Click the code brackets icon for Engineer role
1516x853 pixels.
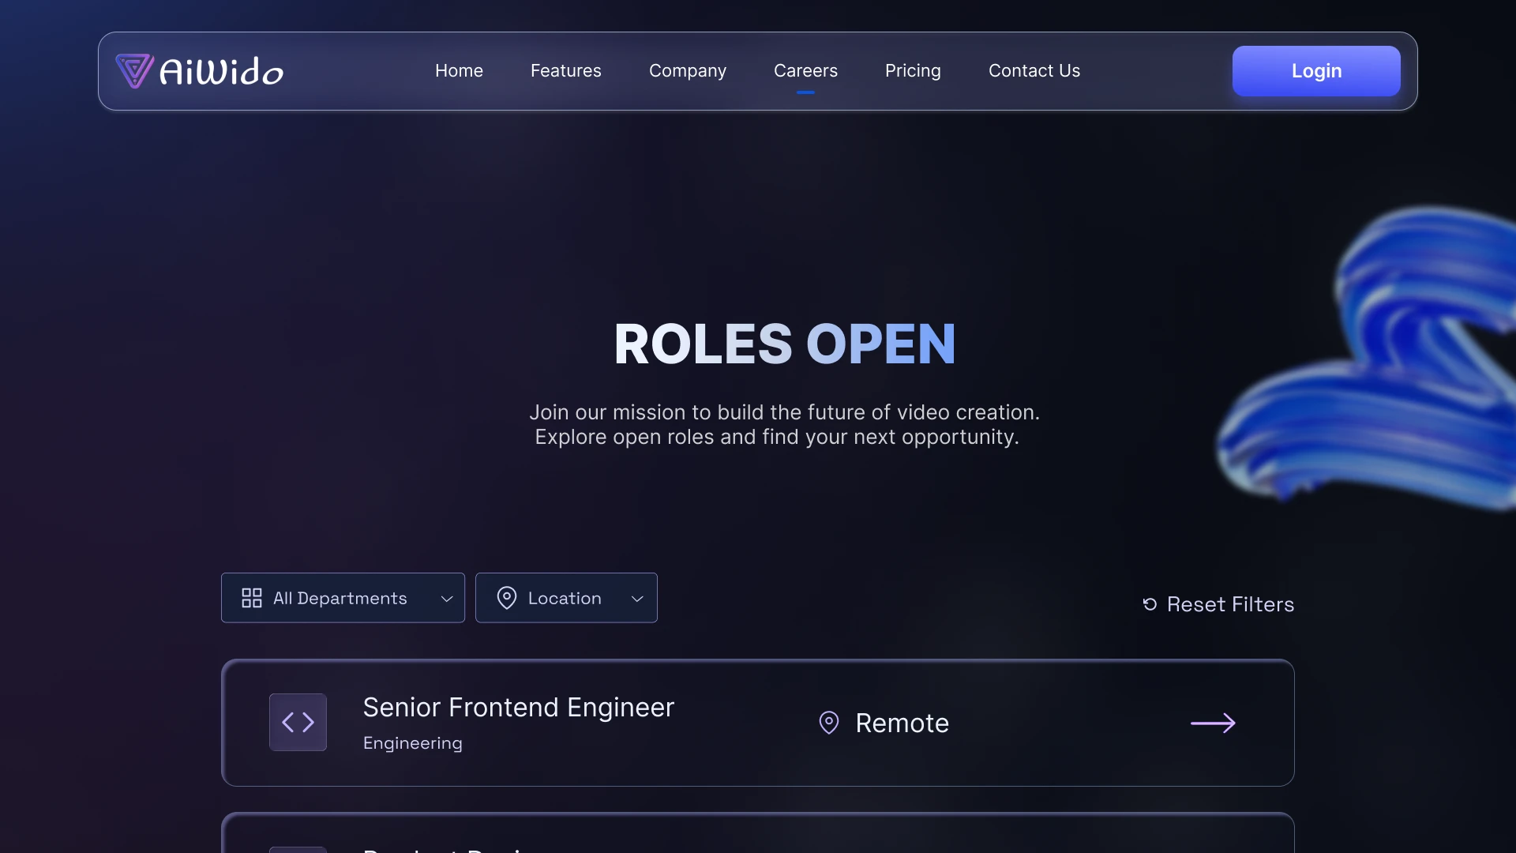[x=298, y=722]
